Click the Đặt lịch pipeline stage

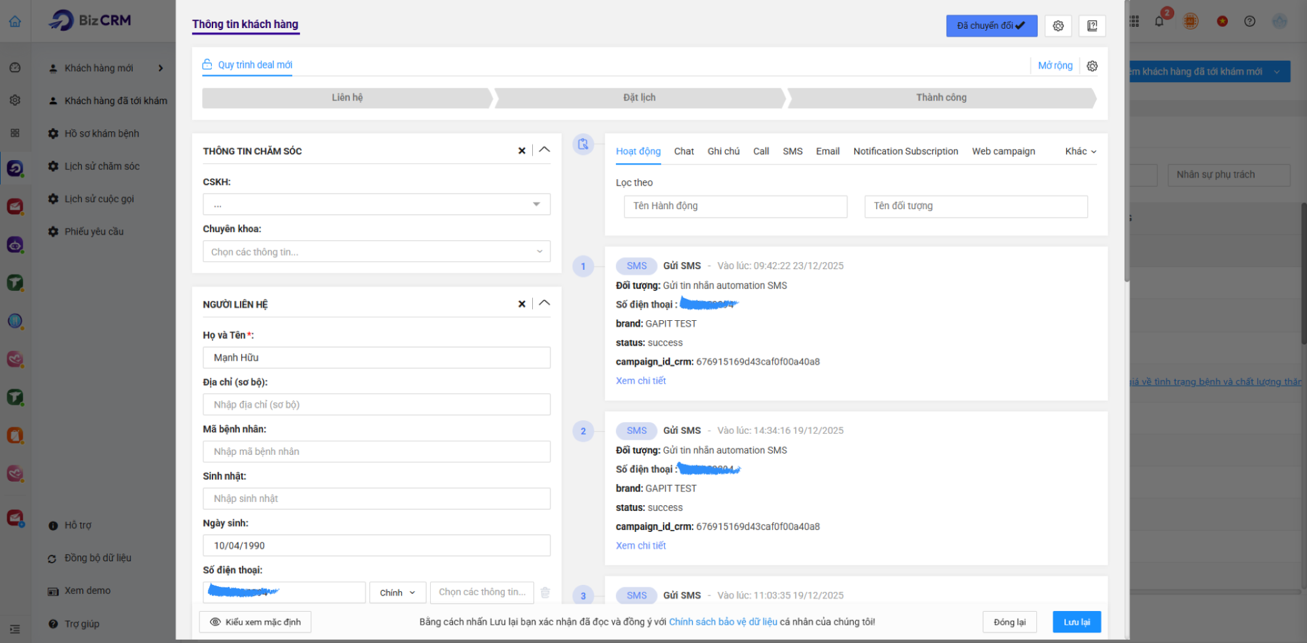639,98
